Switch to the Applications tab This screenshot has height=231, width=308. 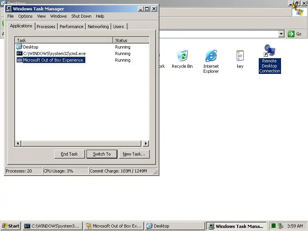coord(21,26)
